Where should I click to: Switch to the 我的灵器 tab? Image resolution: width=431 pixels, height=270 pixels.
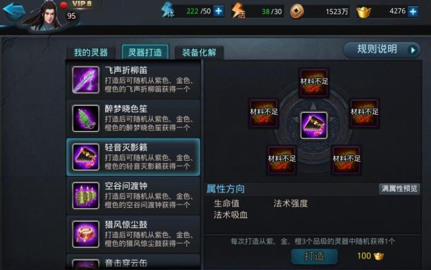pyautogui.click(x=91, y=52)
